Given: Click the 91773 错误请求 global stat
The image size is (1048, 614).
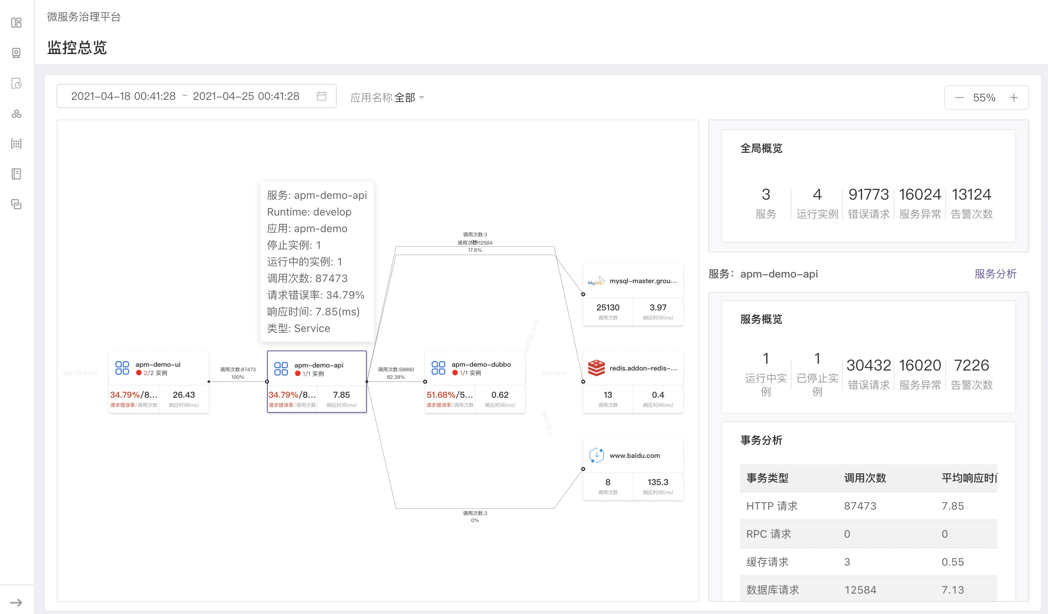Looking at the screenshot, I should click(x=869, y=203).
